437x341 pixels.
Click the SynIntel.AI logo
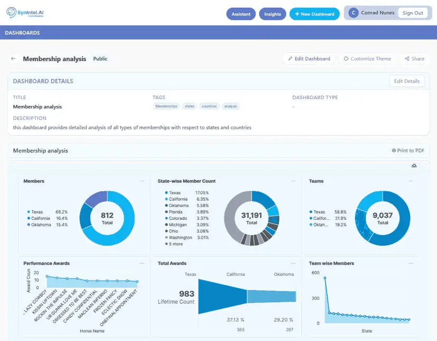click(25, 13)
